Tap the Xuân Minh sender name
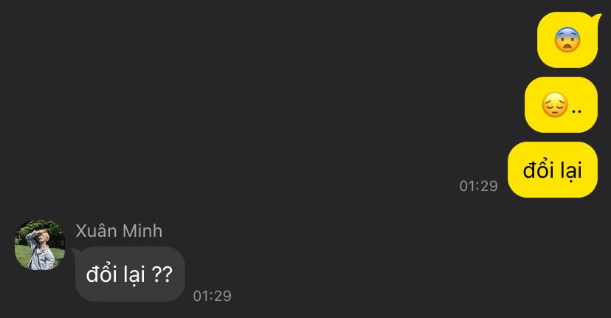The width and height of the screenshot is (611, 318). tap(119, 231)
